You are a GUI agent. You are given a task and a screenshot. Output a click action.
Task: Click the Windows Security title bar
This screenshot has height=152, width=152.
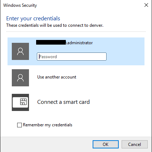pos(72,5)
